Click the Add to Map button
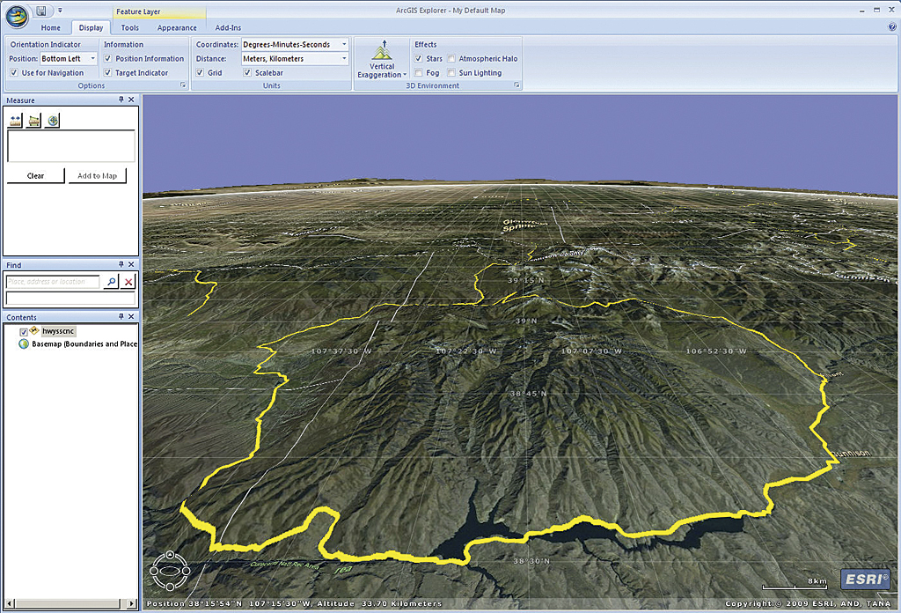The height and width of the screenshot is (613, 901). [97, 176]
